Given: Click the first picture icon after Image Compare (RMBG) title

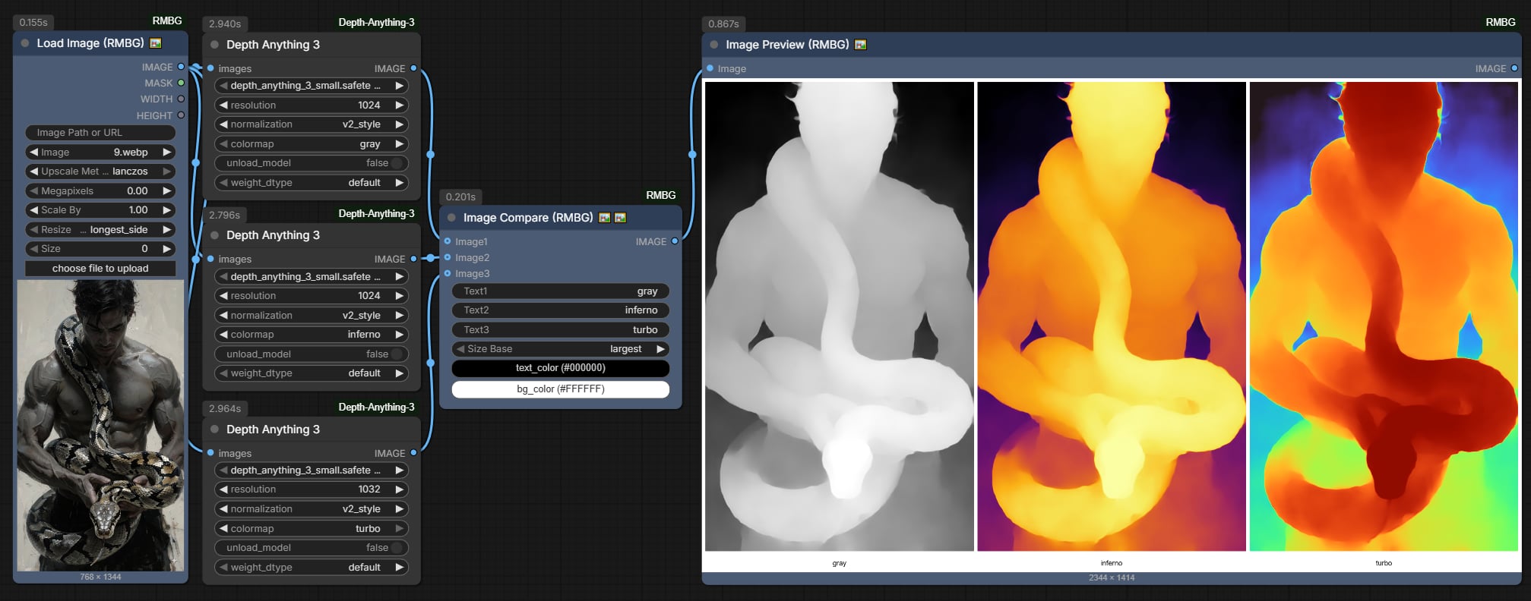Looking at the screenshot, I should point(604,218).
